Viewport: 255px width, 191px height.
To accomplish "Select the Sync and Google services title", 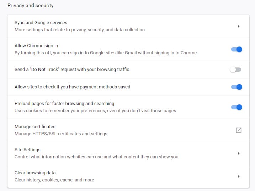I will 41,23.
